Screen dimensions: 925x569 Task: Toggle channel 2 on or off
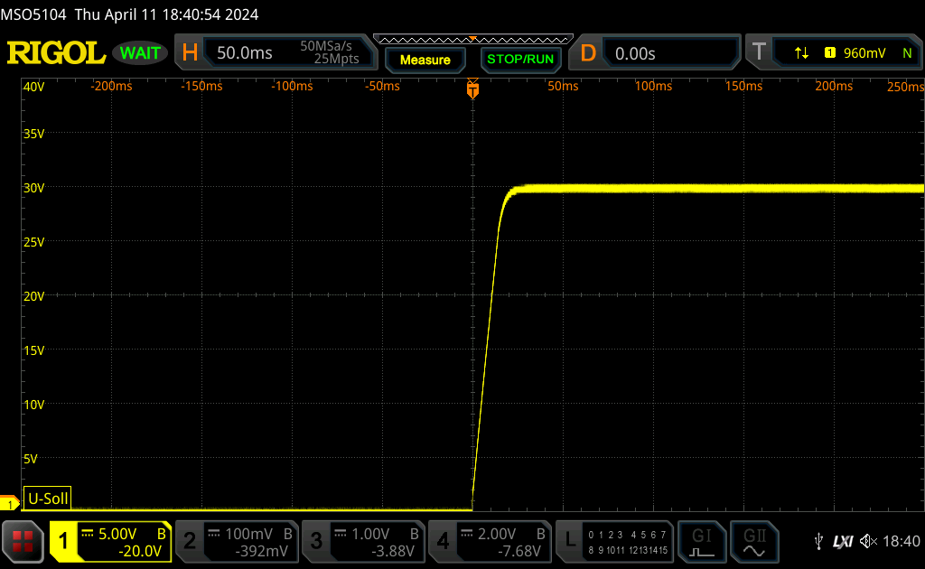(190, 541)
